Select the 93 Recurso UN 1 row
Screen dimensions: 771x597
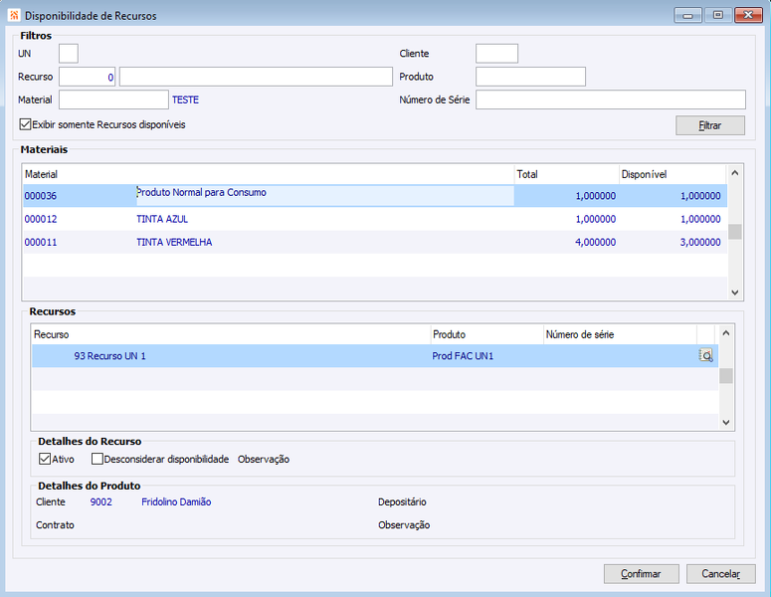click(x=375, y=355)
